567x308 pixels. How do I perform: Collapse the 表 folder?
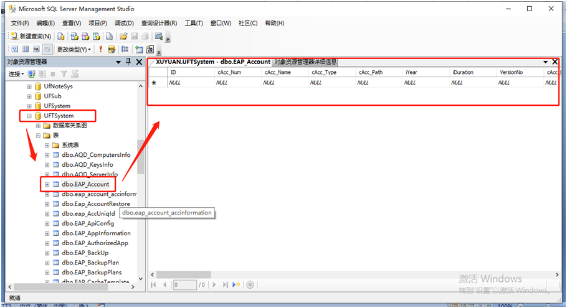tap(39, 136)
